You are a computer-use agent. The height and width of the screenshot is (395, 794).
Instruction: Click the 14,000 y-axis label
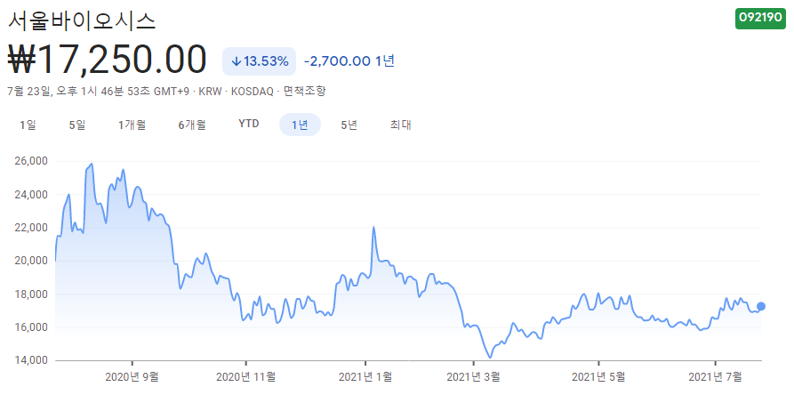(x=32, y=360)
